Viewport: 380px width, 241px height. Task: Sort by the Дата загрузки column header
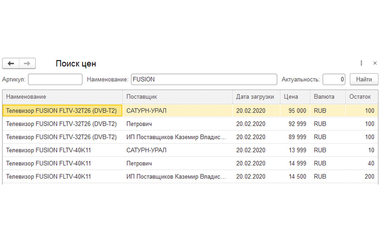pos(256,97)
